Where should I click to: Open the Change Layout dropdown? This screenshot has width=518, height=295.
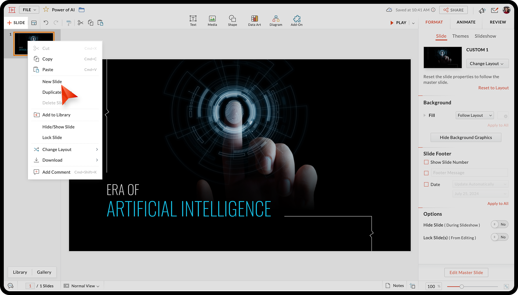487,64
